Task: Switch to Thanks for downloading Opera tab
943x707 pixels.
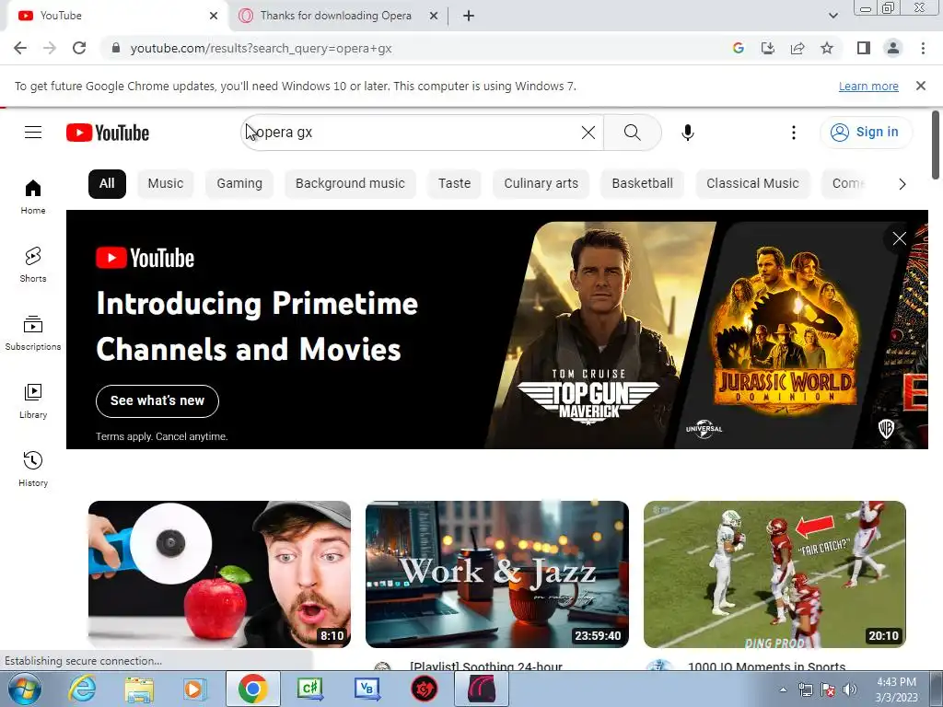Action: (335, 16)
